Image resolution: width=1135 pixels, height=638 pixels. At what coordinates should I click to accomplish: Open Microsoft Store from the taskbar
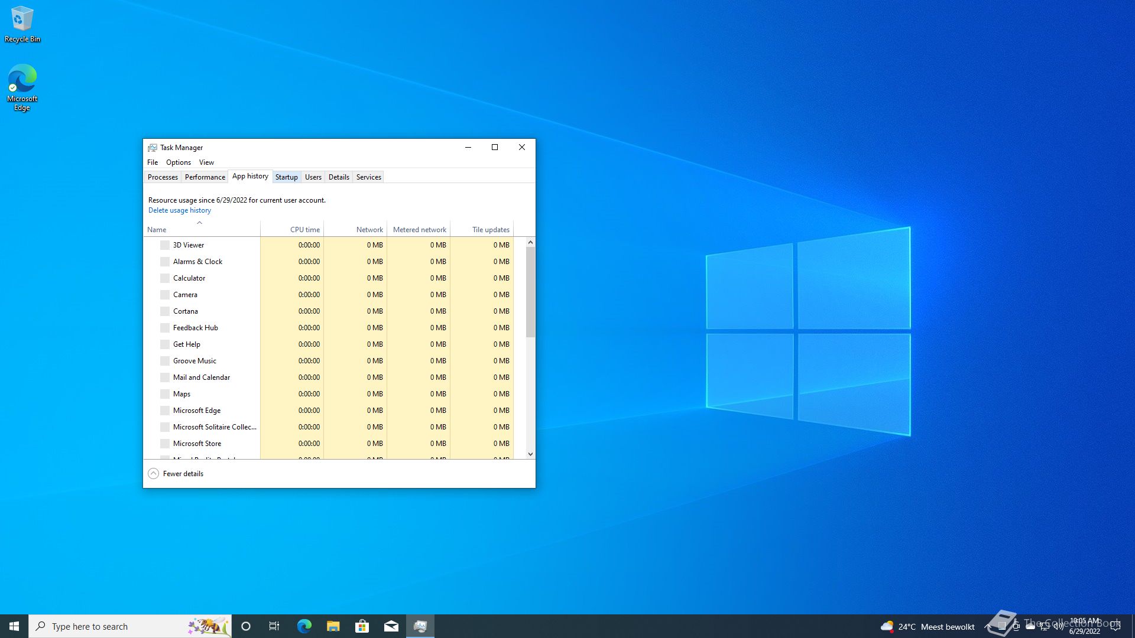362,626
